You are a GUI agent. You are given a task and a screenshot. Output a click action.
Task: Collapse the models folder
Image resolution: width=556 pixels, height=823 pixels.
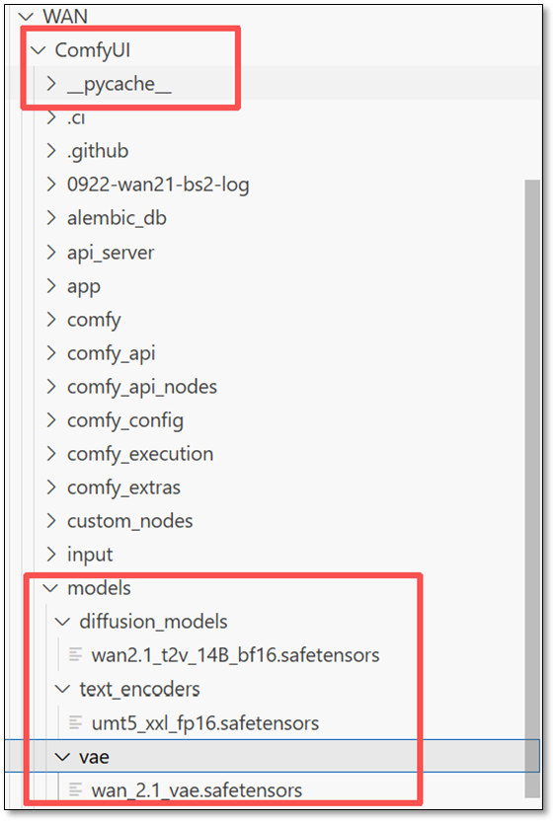(x=50, y=588)
